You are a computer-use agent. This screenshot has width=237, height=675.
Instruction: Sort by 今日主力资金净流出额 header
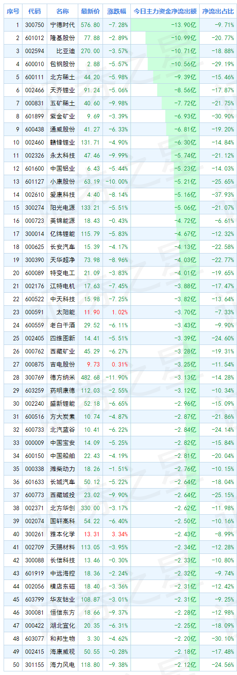tap(165, 11)
